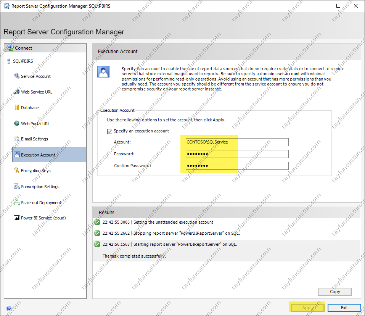The image size is (365, 316).
Task: Click the Subscription Settings icon
Action: tap(17, 186)
